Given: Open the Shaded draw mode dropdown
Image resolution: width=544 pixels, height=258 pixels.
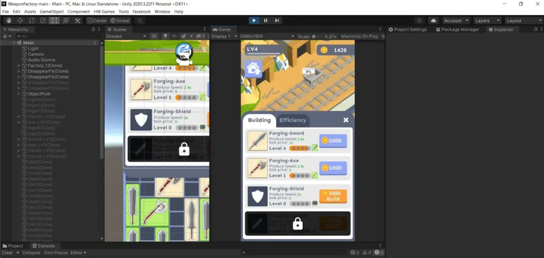Looking at the screenshot, I should 126,36.
